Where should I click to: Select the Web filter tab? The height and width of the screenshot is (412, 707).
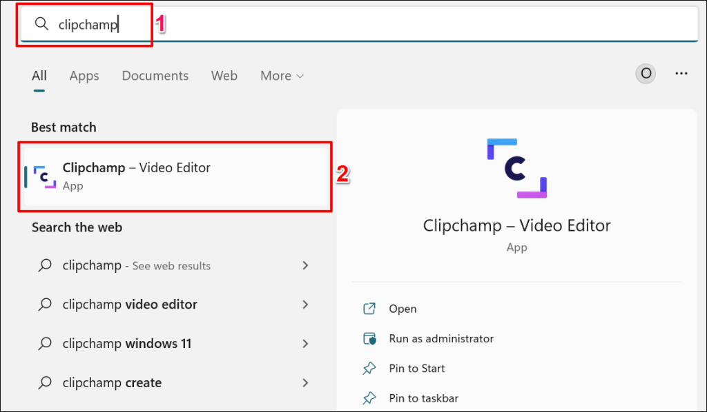click(x=224, y=76)
